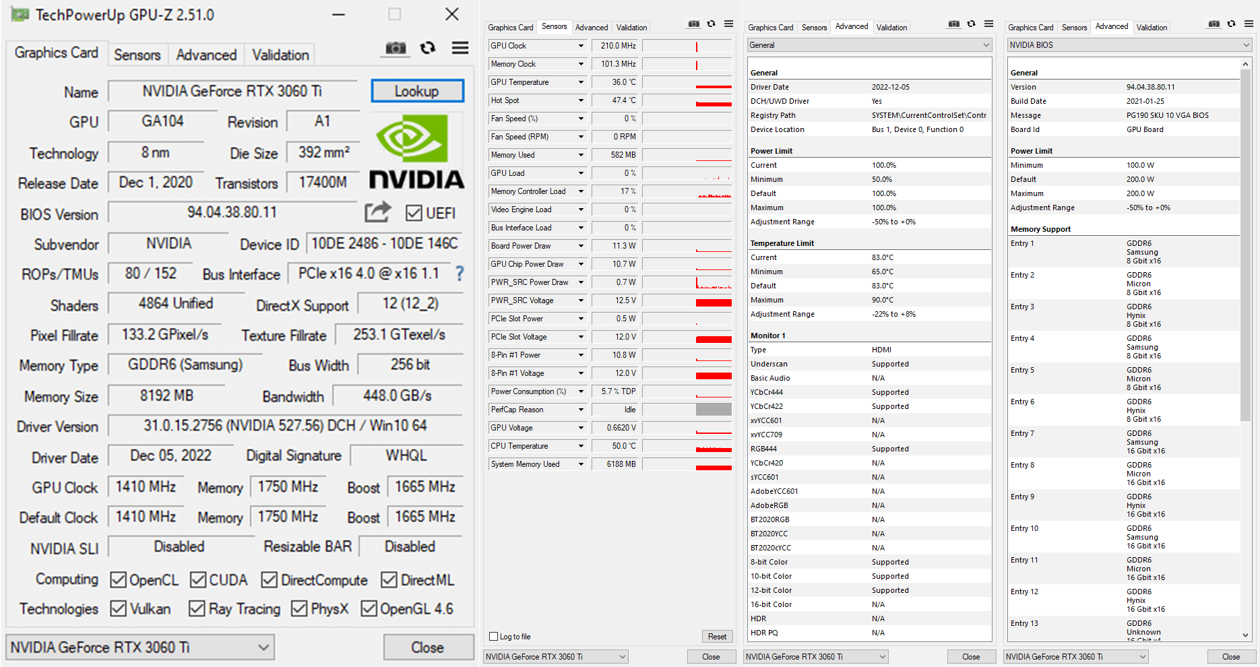Toggle the UEFI checkbox
This screenshot has height=667, width=1260.
[x=414, y=213]
